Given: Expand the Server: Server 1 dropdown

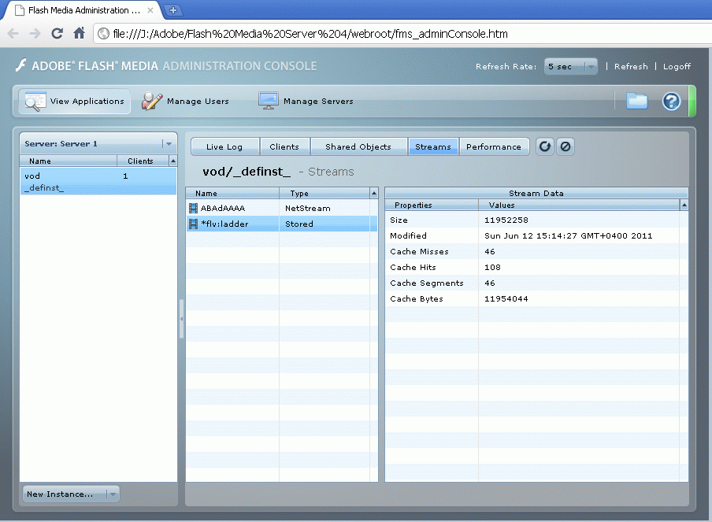Looking at the screenshot, I should 98,143.
